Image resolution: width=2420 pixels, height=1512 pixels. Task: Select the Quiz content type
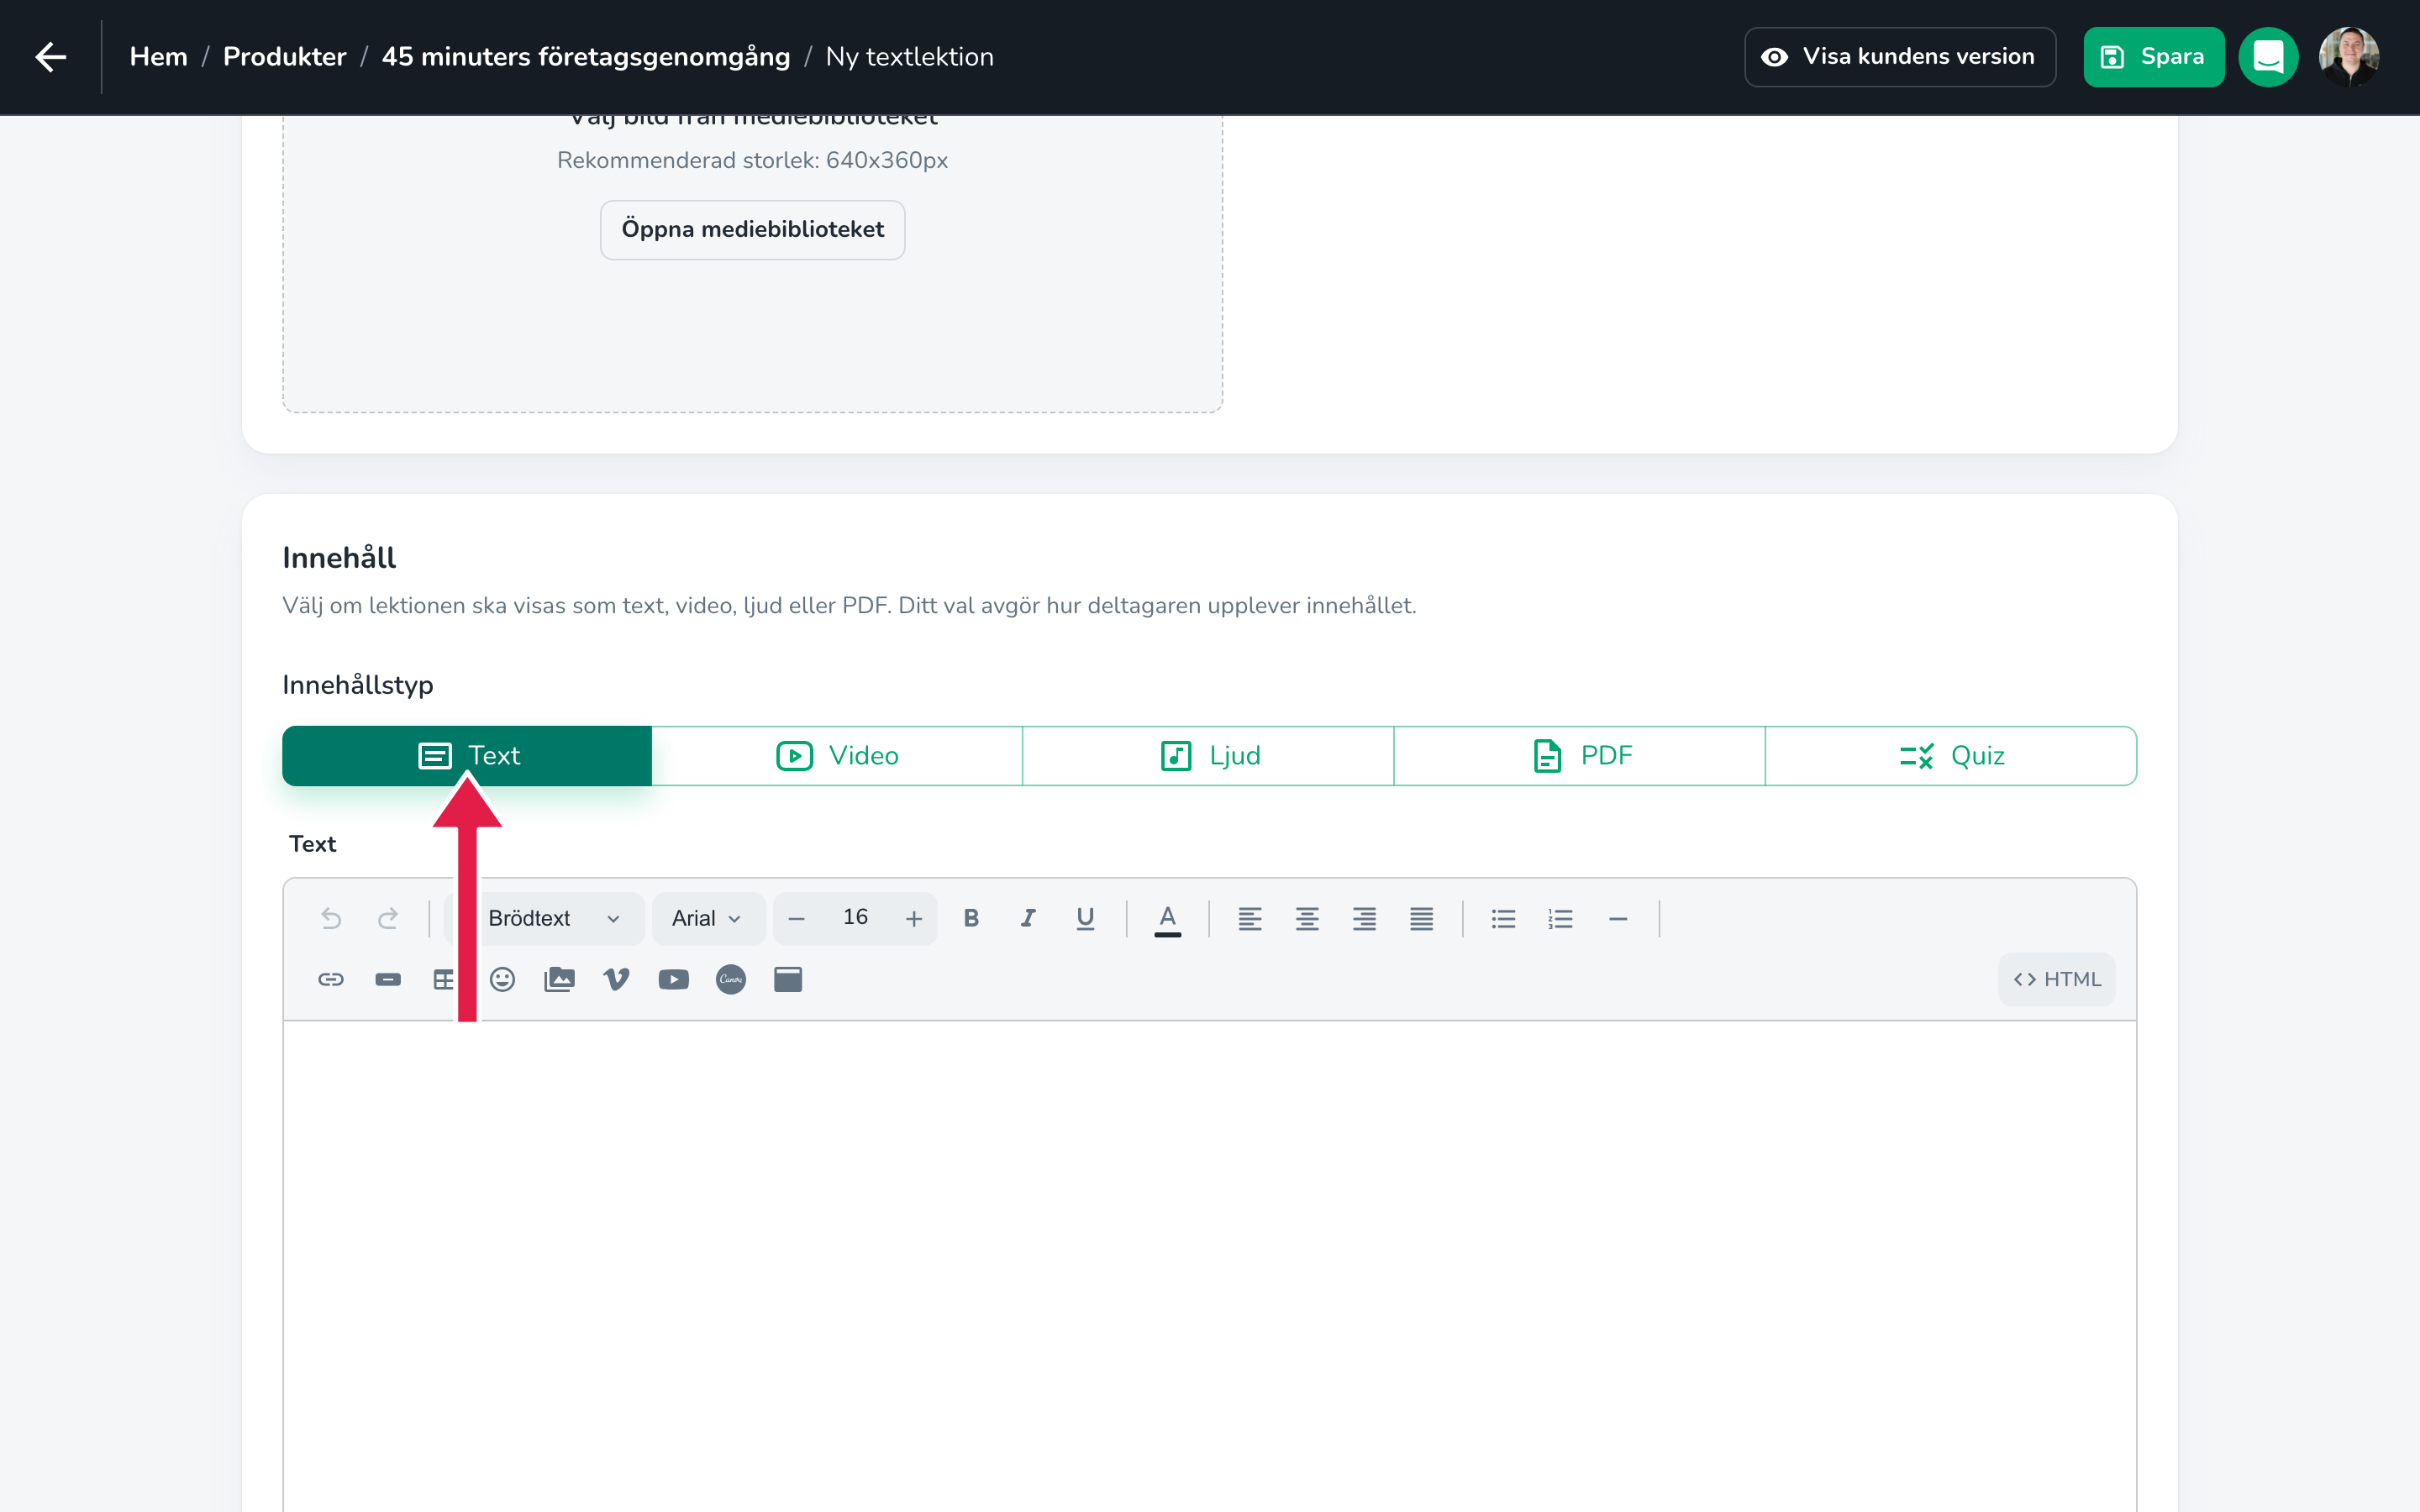point(1951,755)
